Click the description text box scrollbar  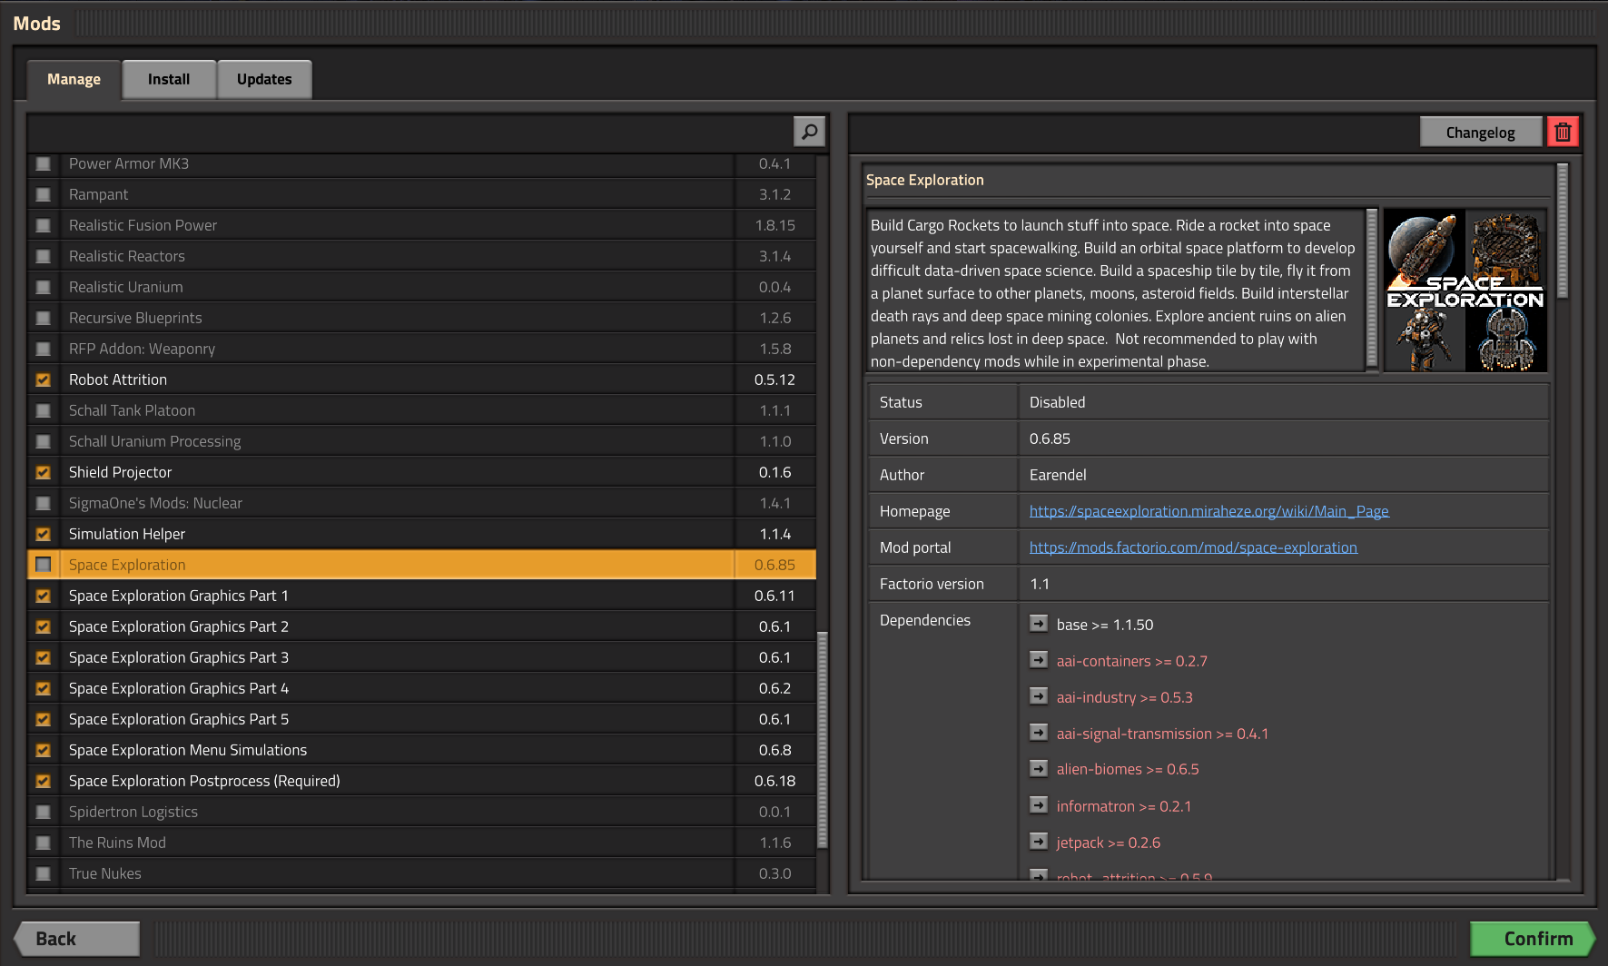coord(1372,287)
